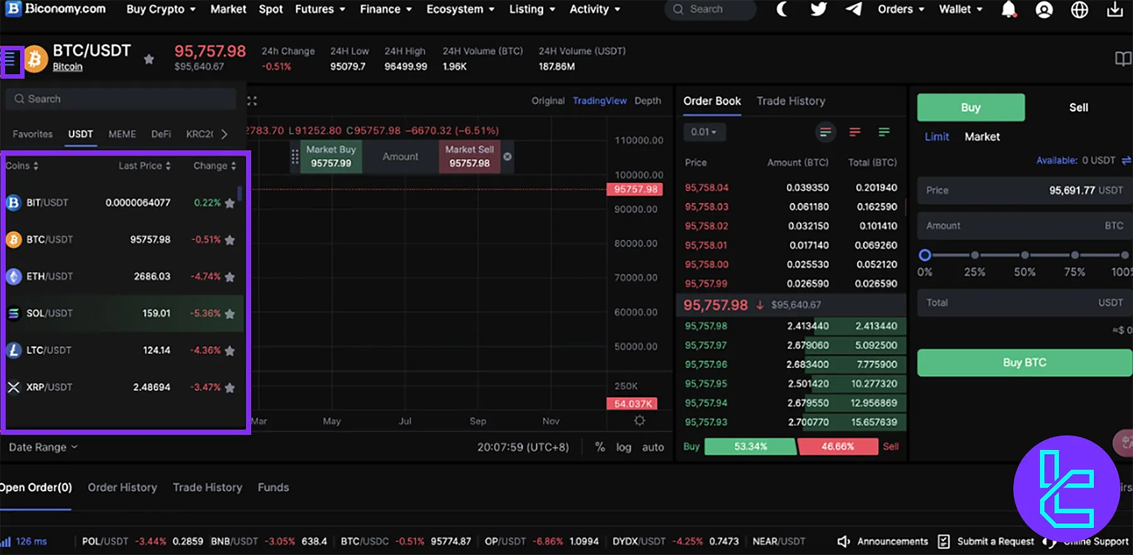Toggle log scale on chart

(623, 447)
